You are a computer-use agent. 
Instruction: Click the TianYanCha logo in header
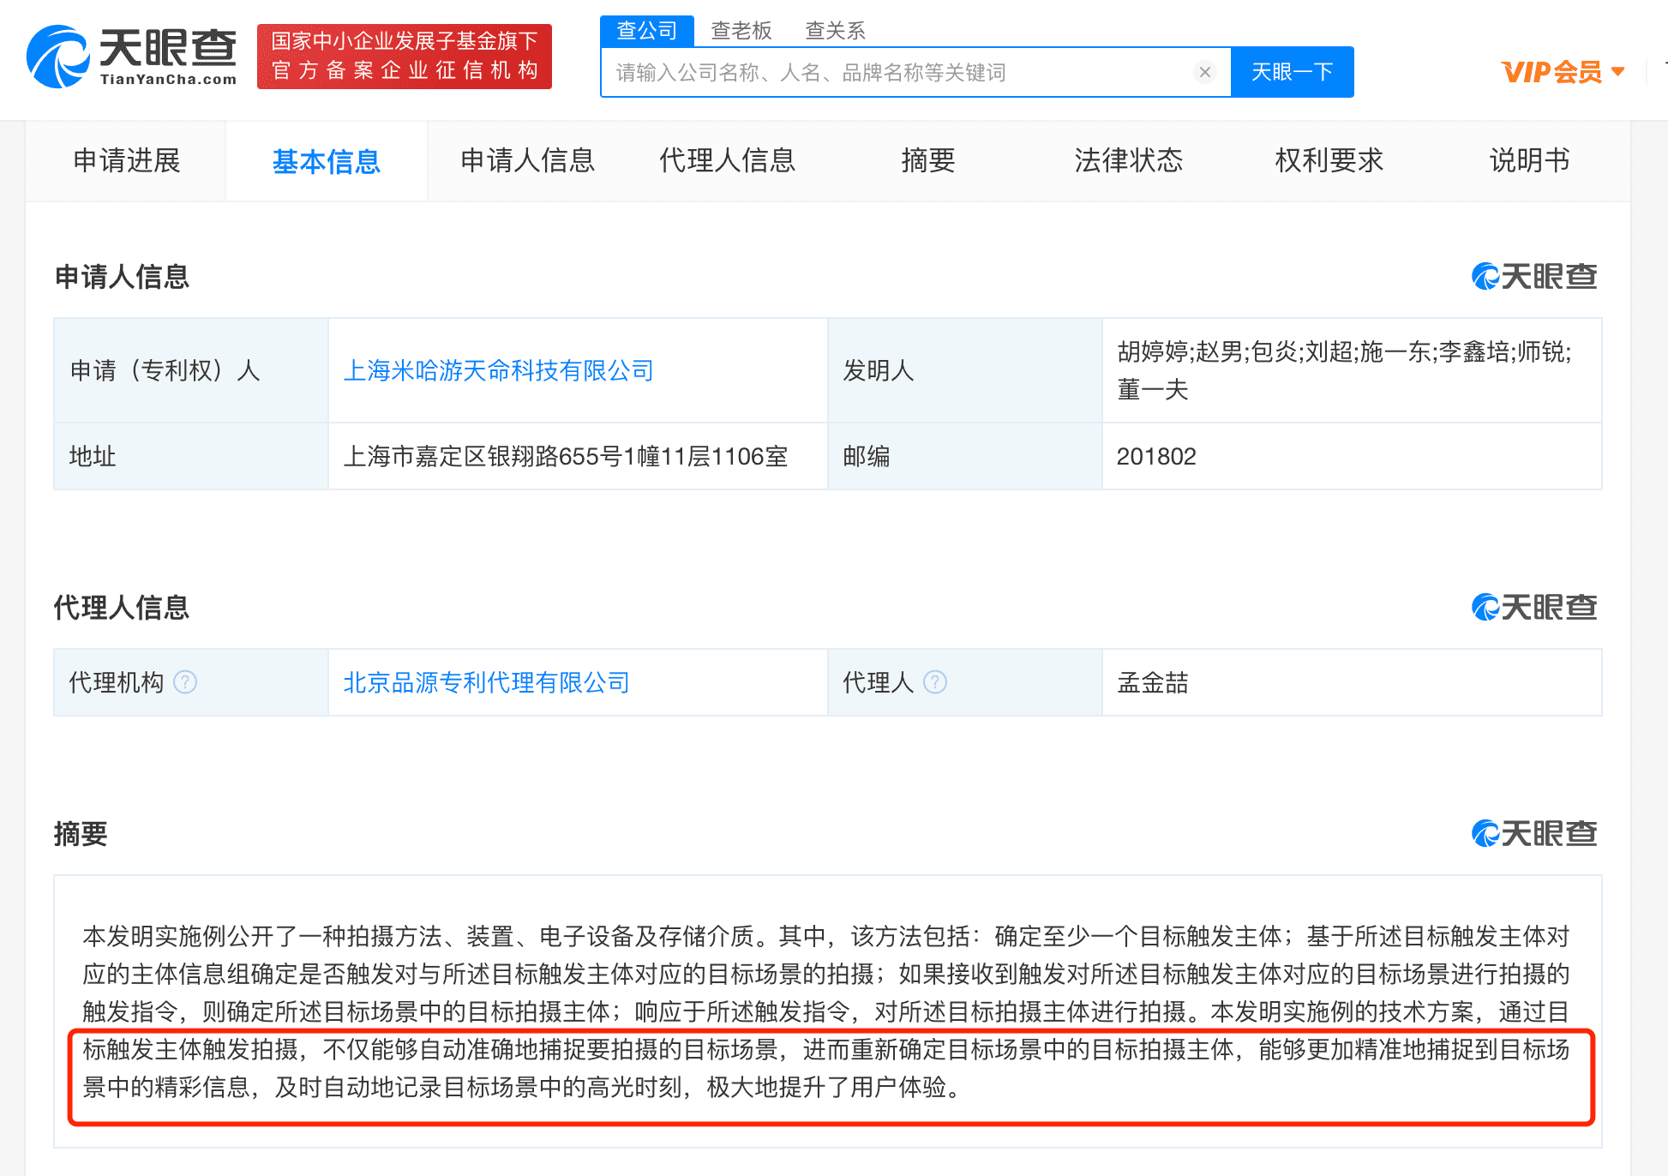pyautogui.click(x=132, y=57)
